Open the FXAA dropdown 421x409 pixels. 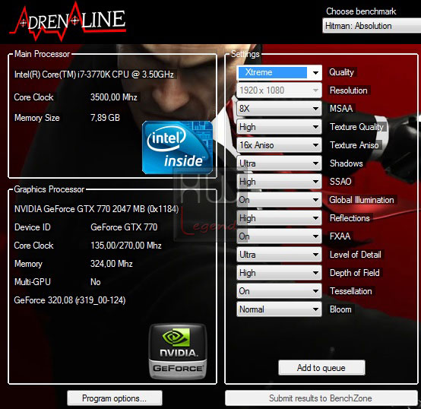pyautogui.click(x=279, y=236)
